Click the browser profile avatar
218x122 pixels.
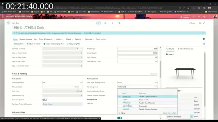point(209,8)
